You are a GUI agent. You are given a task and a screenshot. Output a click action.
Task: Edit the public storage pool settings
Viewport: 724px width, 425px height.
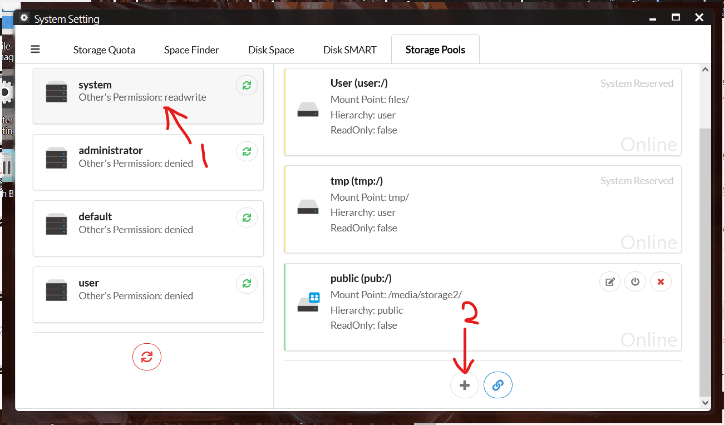pos(609,281)
